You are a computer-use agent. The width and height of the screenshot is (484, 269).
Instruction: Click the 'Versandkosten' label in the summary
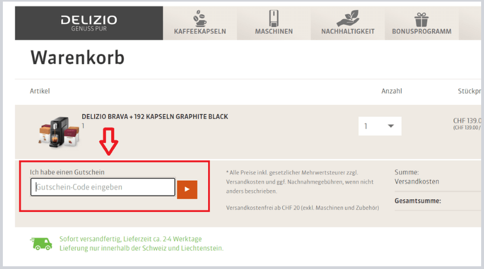(x=417, y=181)
